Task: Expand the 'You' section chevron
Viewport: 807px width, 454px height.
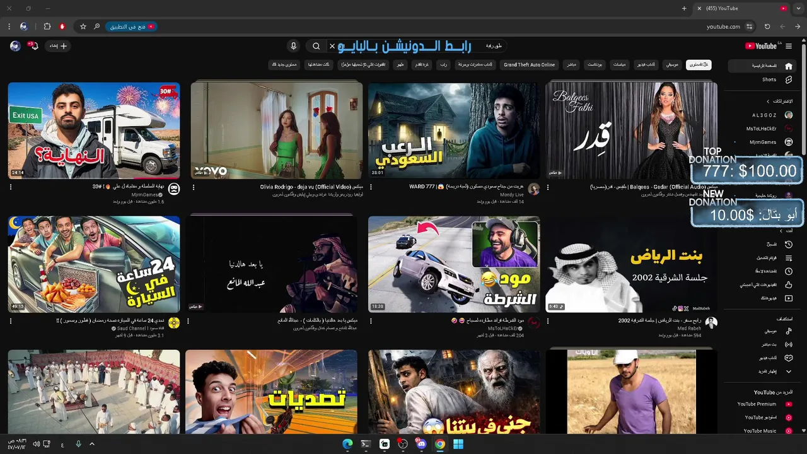Action: click(781, 231)
